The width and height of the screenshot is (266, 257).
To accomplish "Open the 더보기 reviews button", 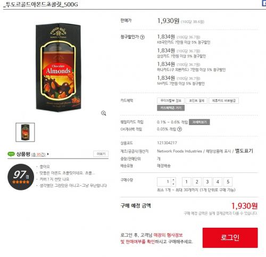I will coord(101,154).
